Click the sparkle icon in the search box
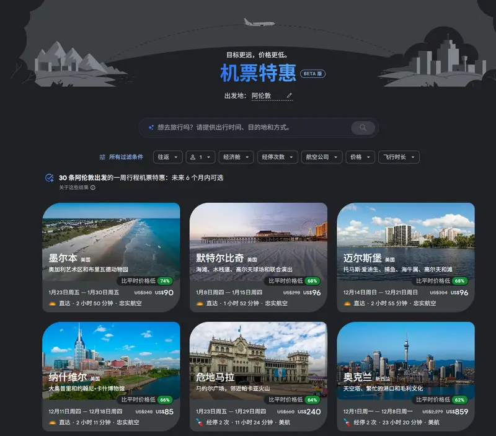The height and width of the screenshot is (436, 496). 151,128
